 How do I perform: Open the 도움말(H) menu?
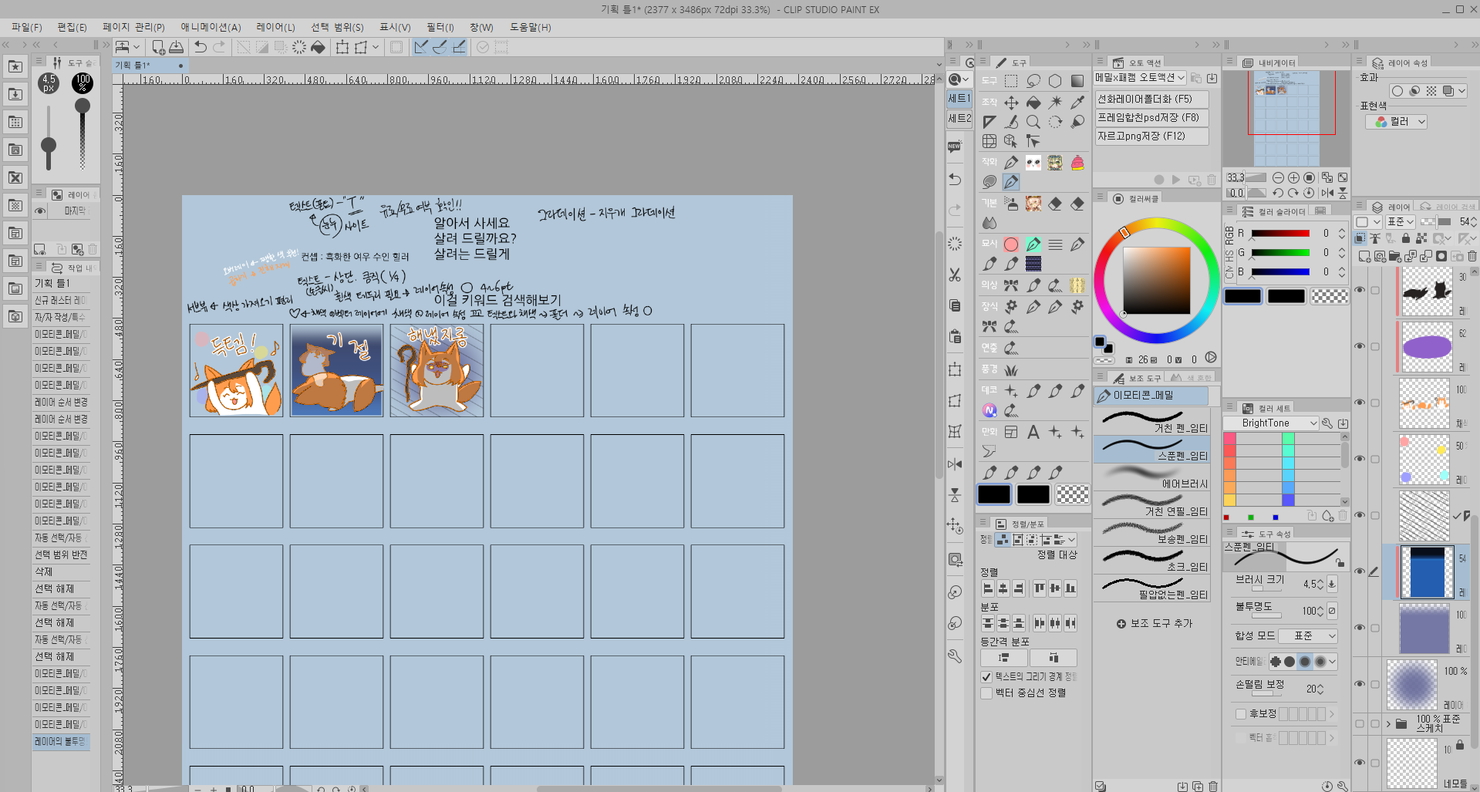(530, 27)
